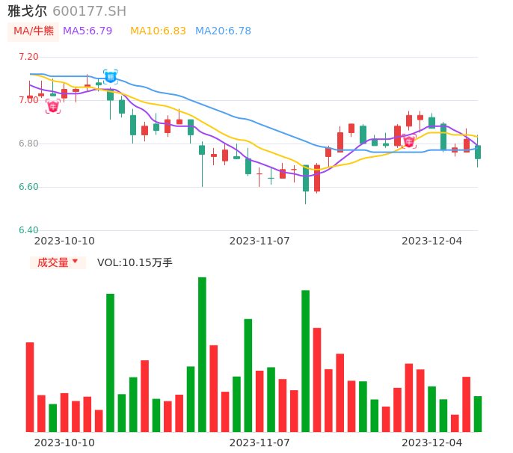Open the 成交量 indicator dropdown
Image resolution: width=513 pixels, height=453 pixels.
(58, 262)
